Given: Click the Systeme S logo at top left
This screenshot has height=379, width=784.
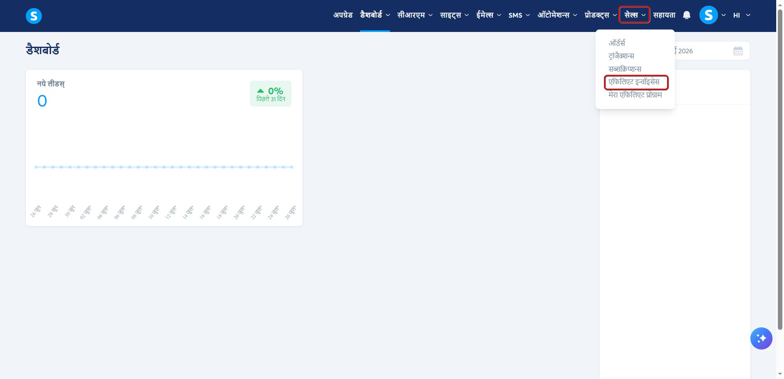Looking at the screenshot, I should [x=34, y=16].
